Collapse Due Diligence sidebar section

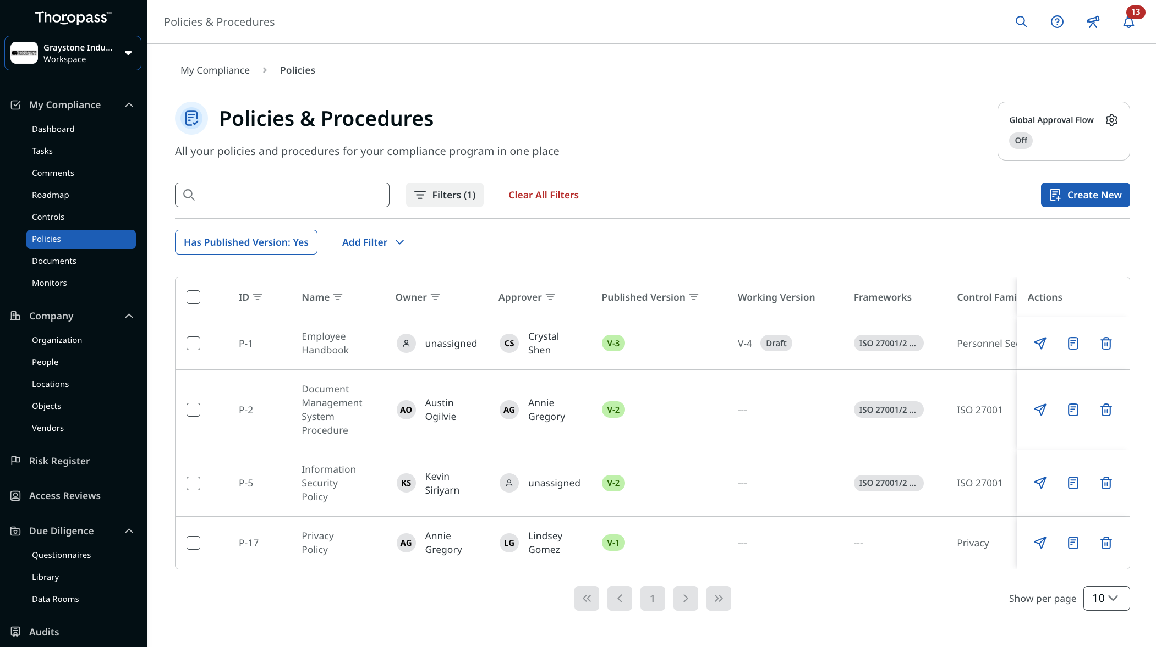[x=129, y=531]
